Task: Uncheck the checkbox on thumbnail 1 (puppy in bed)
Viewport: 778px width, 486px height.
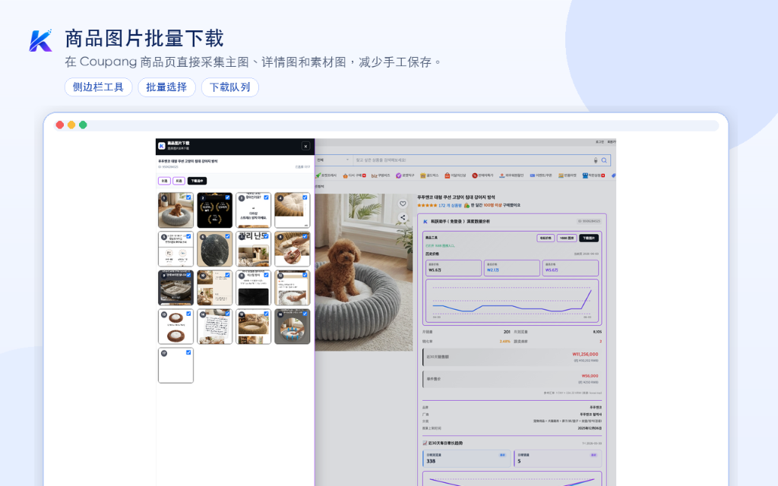Action: point(188,197)
